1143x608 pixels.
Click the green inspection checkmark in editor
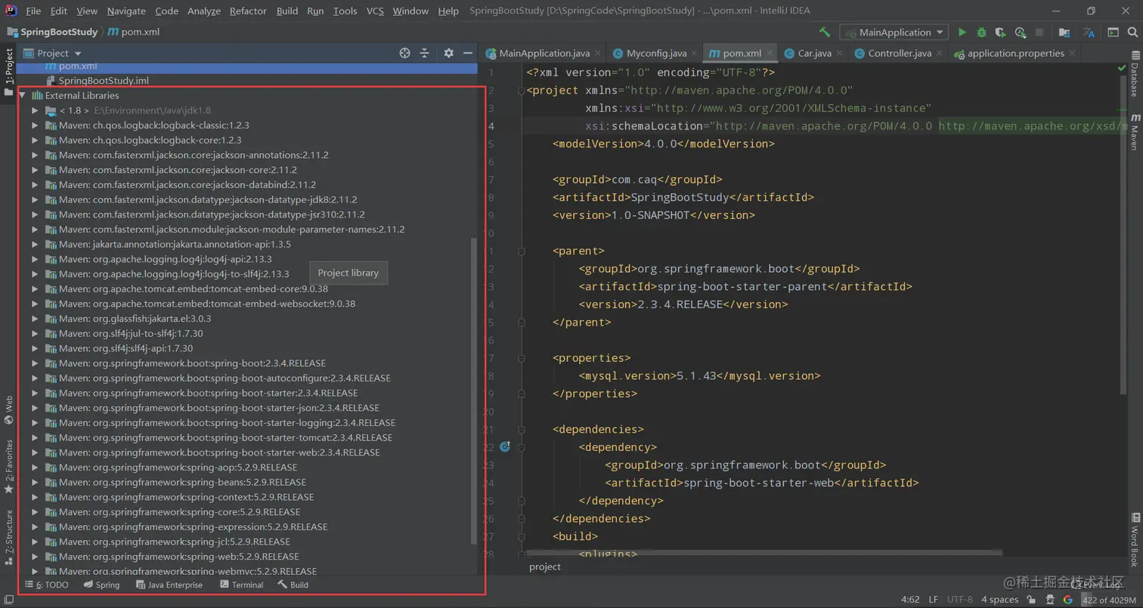pos(1121,69)
